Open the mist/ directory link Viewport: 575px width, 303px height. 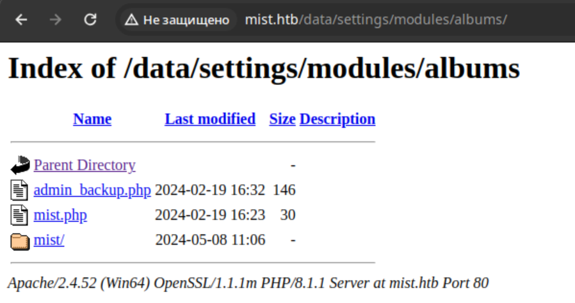[x=49, y=240]
